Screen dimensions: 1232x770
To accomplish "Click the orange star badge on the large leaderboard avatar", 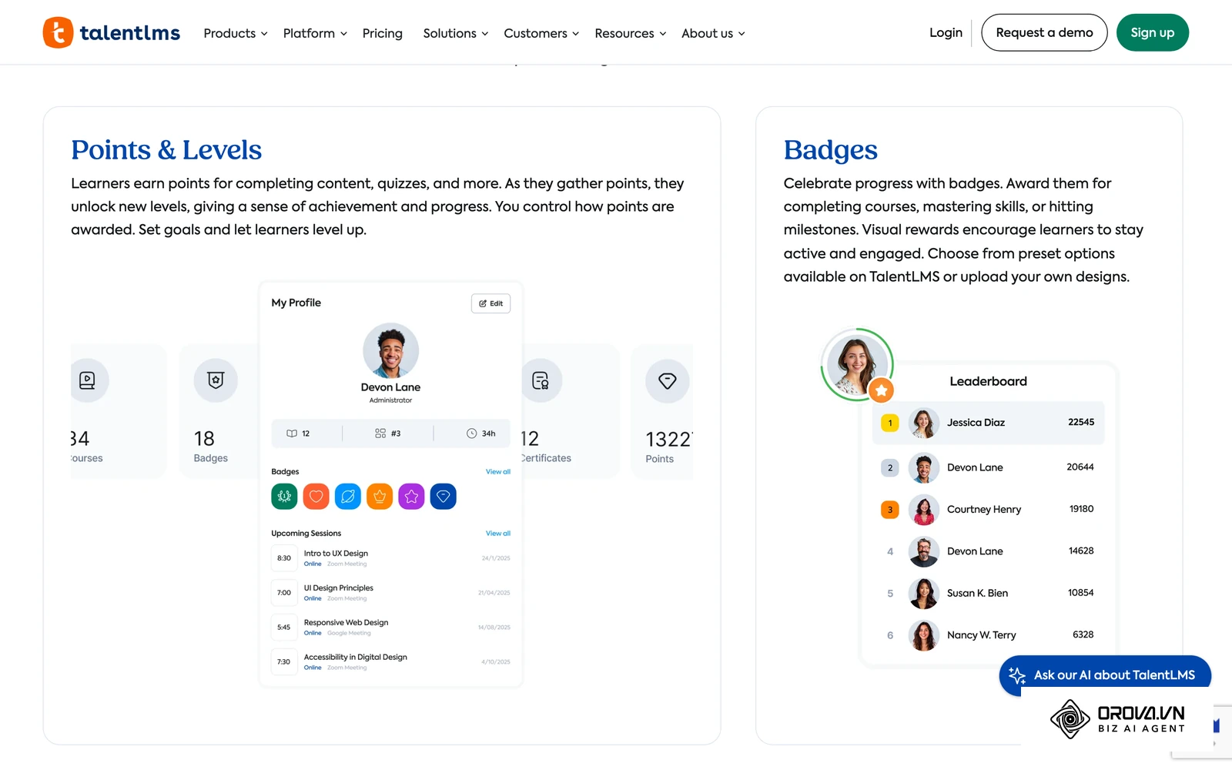I will coord(882,391).
